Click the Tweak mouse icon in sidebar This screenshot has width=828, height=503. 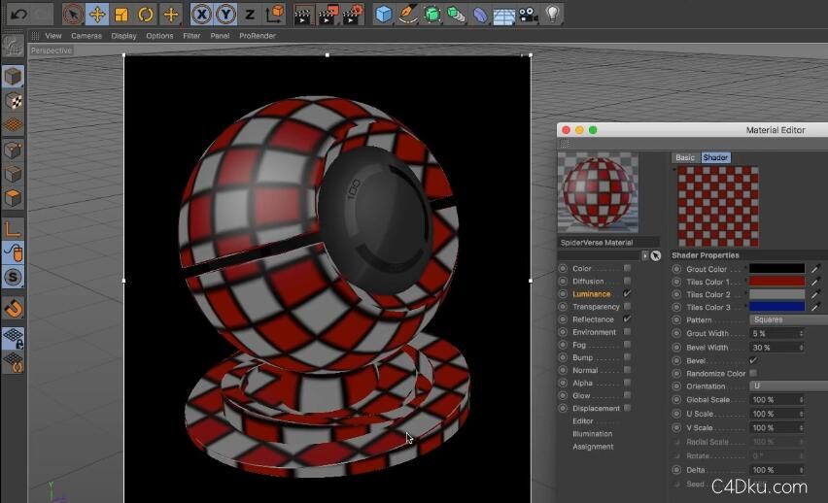point(13,253)
